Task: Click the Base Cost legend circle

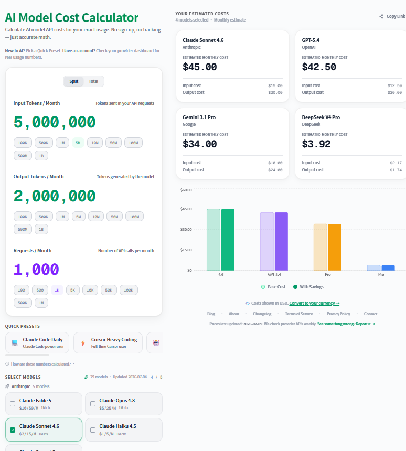Action: 263,287
